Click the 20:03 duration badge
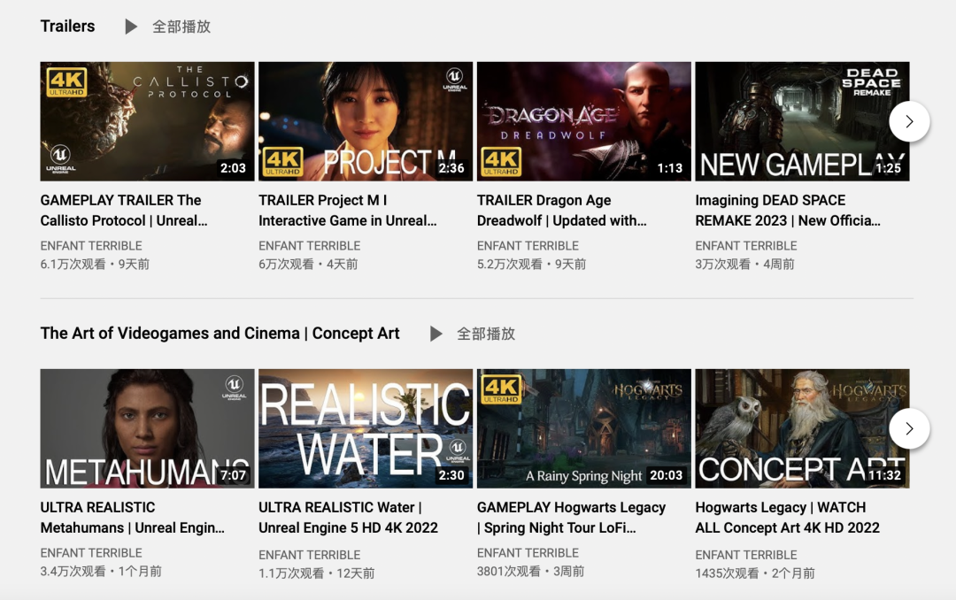Viewport: 956px width, 600px height. 666,475
